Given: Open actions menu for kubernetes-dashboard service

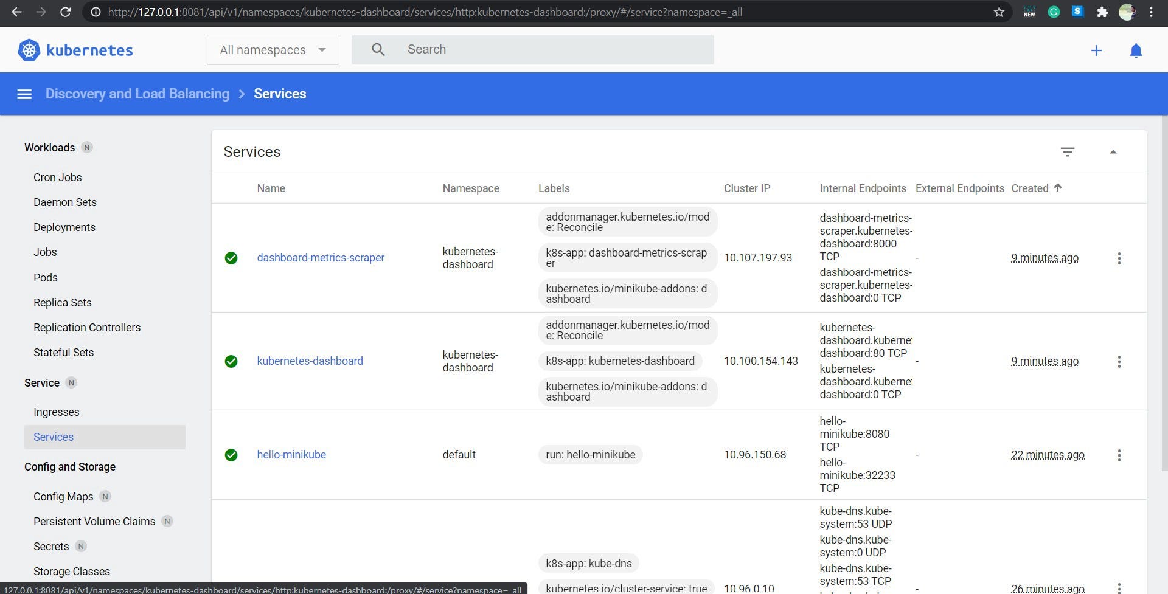Looking at the screenshot, I should [1119, 362].
